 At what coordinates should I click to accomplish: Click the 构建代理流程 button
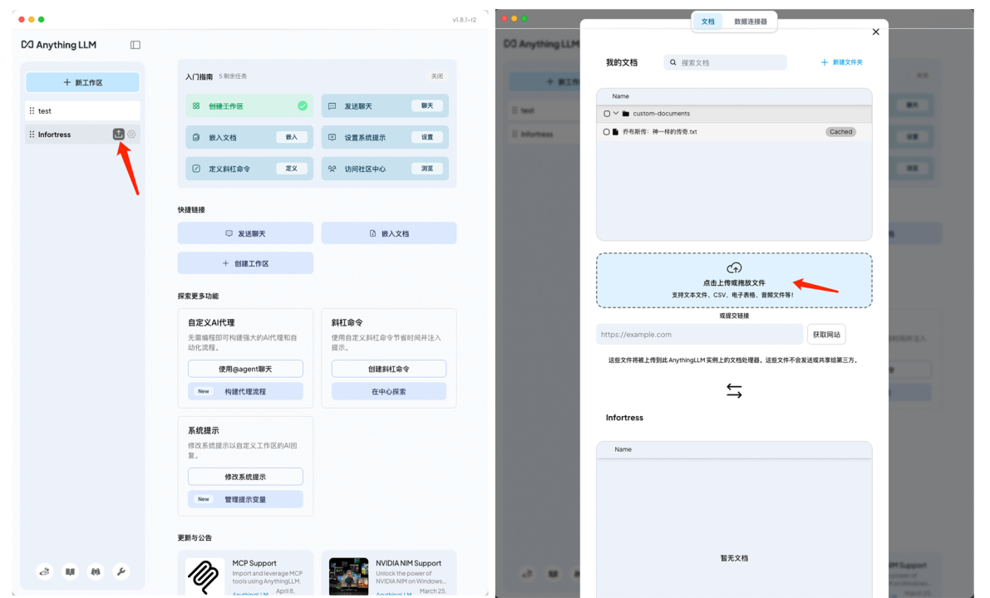click(245, 391)
